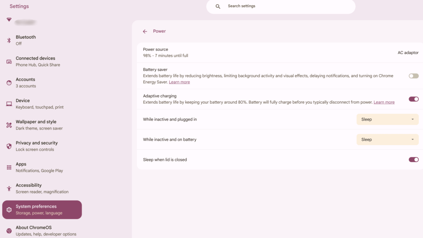Click Learn more under Battery saver

pos(179,82)
